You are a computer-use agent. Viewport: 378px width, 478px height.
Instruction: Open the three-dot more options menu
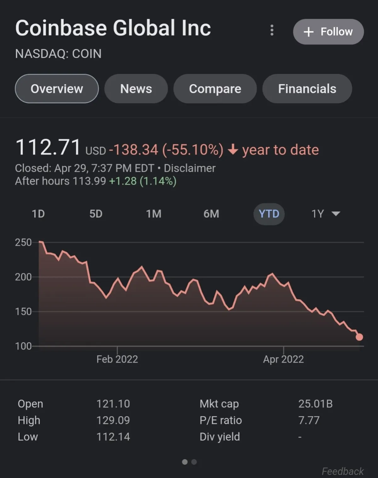(272, 31)
